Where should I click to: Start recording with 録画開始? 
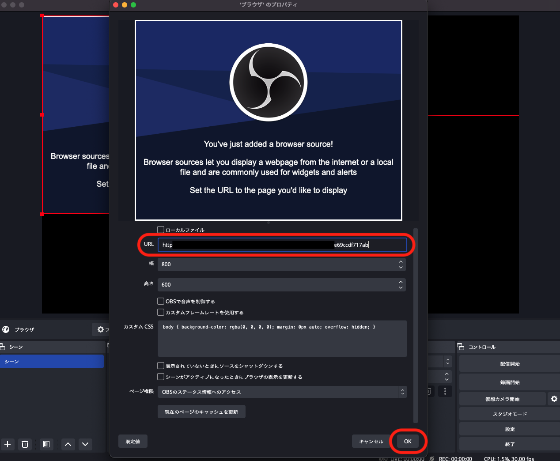pyautogui.click(x=510, y=382)
